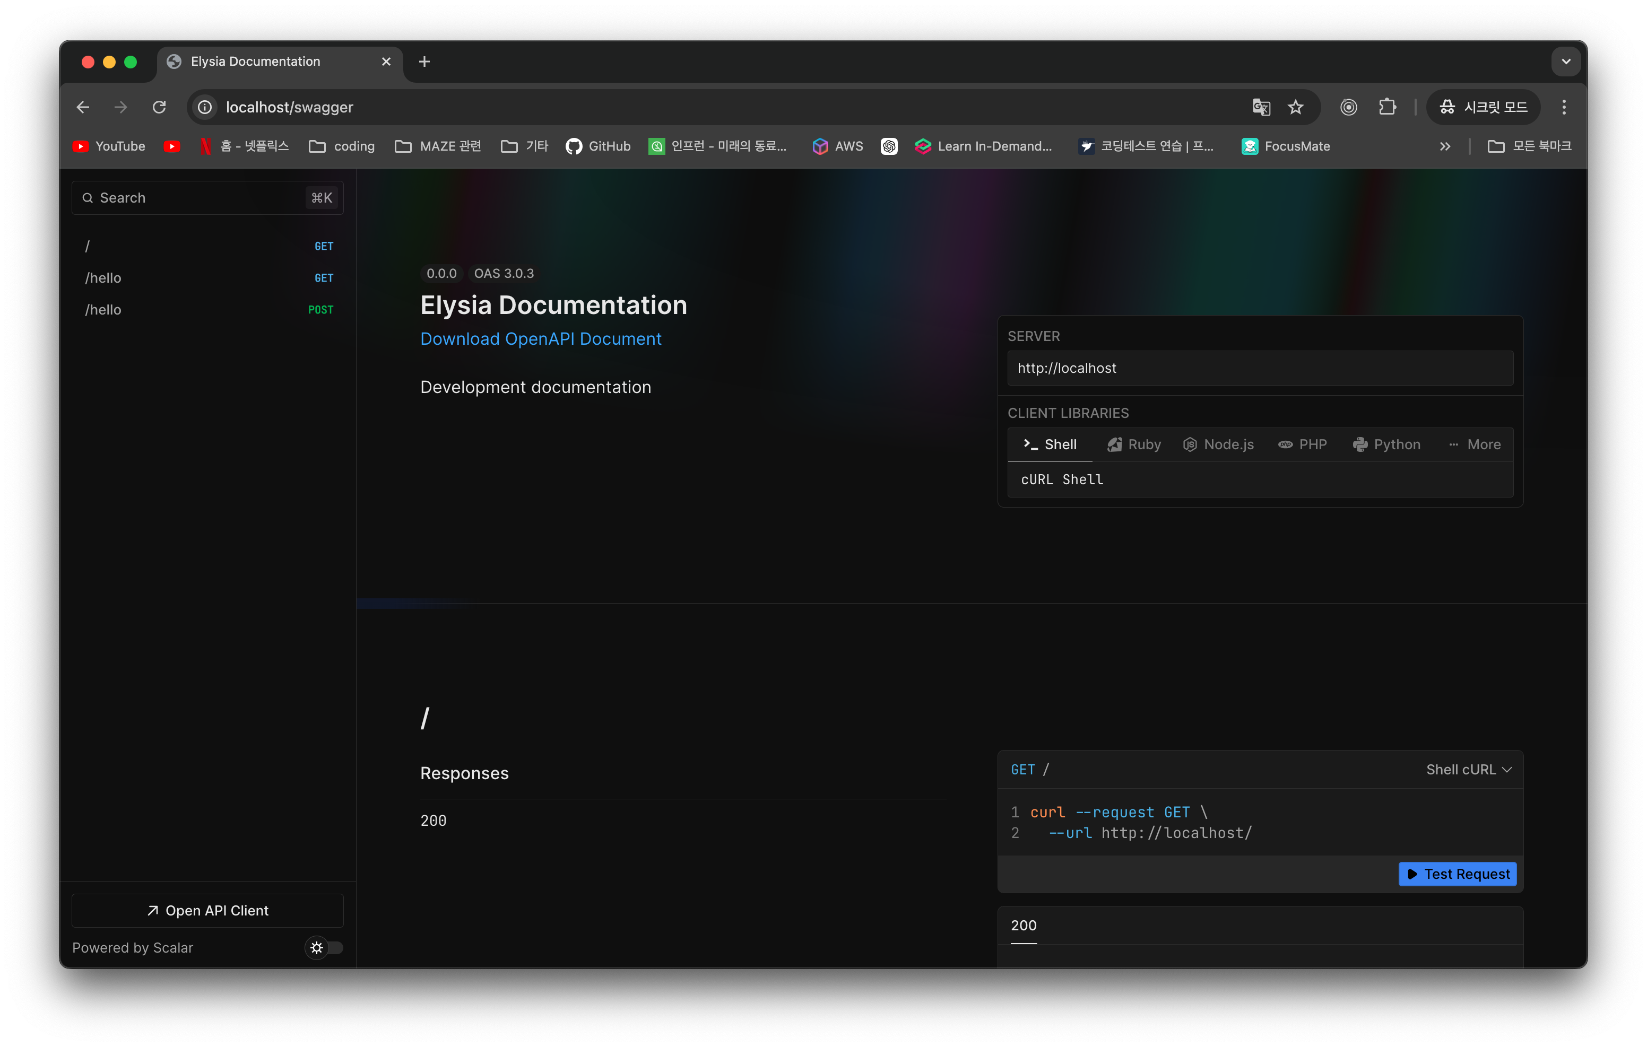Image resolution: width=1647 pixels, height=1047 pixels.
Task: Open the tab search dropdown arrow
Action: click(x=1566, y=62)
